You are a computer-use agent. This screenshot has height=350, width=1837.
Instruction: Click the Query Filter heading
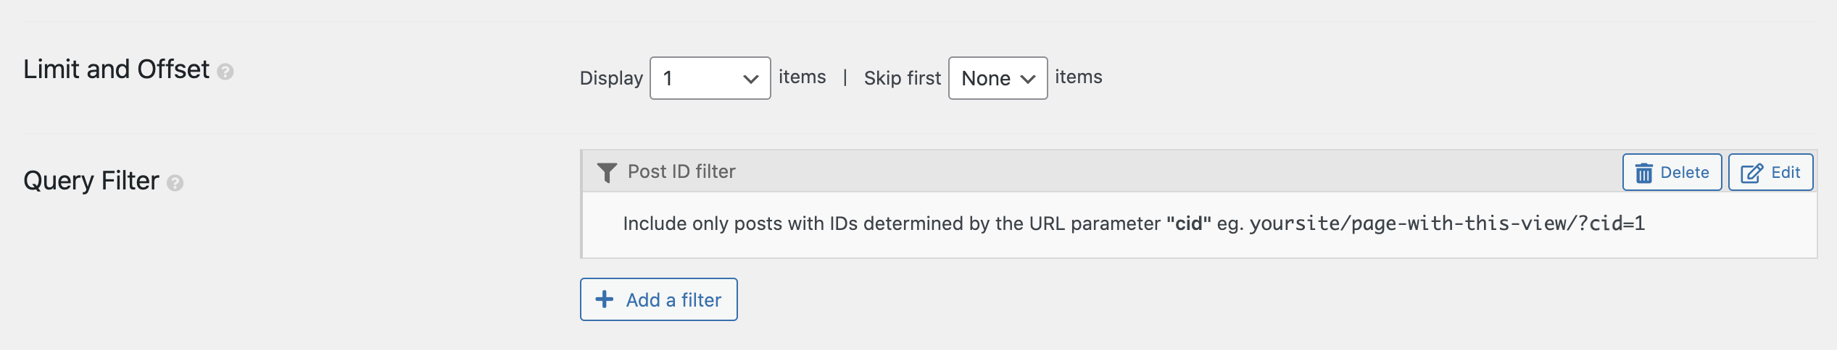91,181
